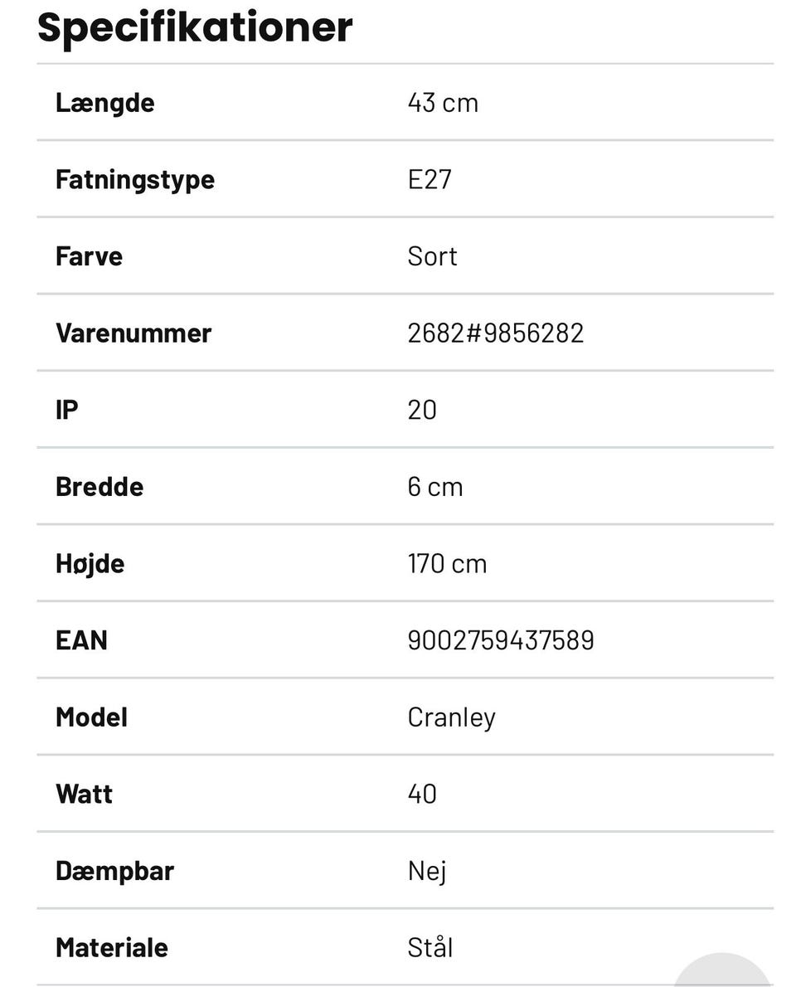Click the Cranley model name

click(451, 717)
